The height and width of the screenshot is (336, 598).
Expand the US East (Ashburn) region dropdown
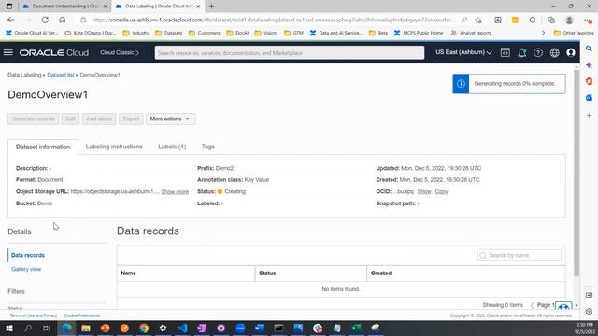point(463,52)
